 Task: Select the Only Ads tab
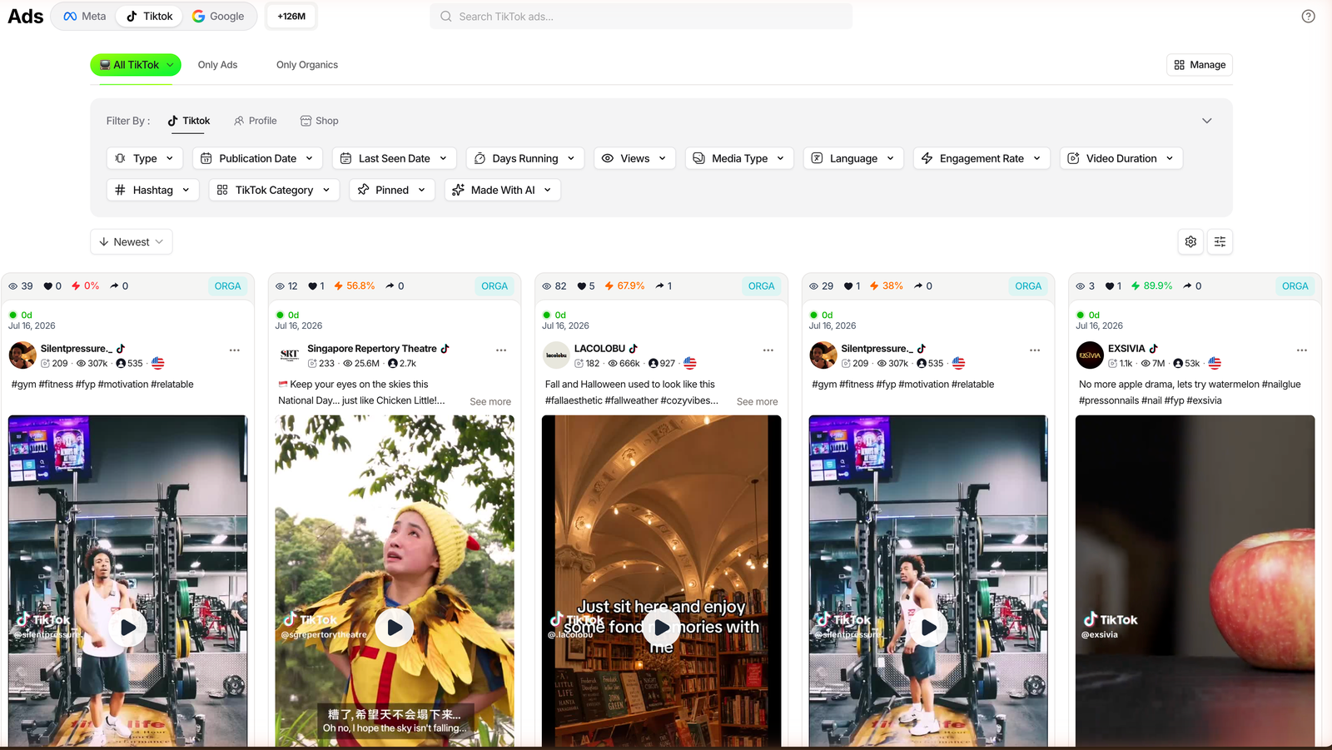(217, 65)
